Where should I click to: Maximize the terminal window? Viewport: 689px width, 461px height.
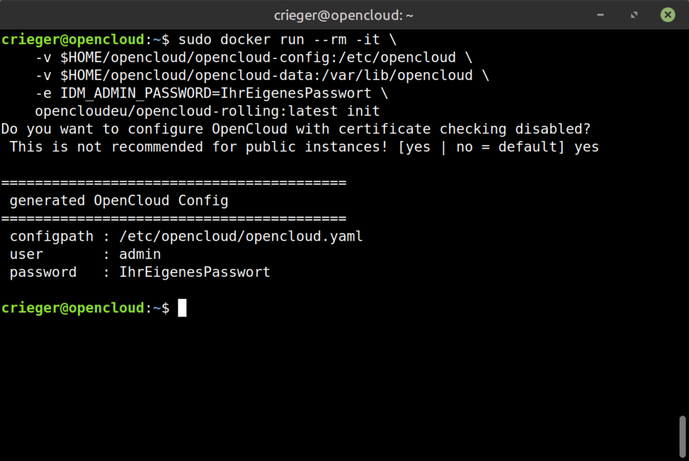coord(633,14)
